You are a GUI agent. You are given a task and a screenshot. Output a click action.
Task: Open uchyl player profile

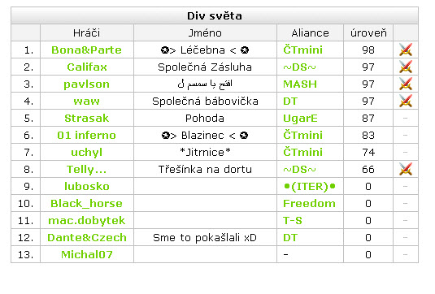tap(86, 153)
